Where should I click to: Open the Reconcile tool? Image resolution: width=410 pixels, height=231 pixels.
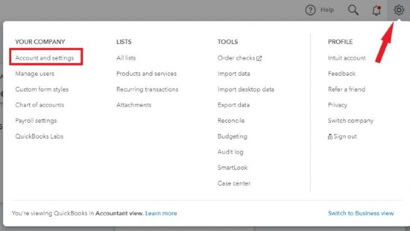231,121
